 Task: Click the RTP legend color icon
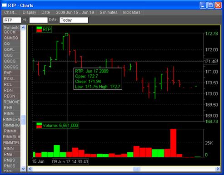39,29
